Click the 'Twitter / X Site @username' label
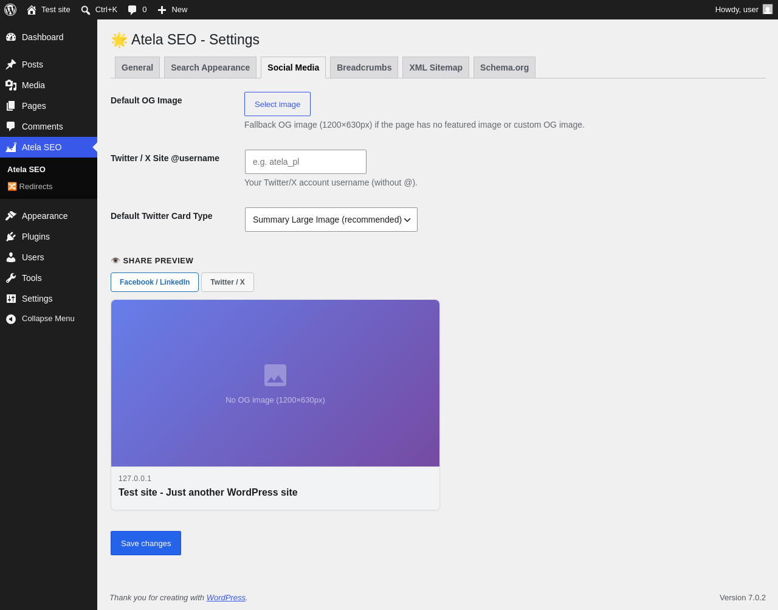The height and width of the screenshot is (610, 778). point(165,158)
